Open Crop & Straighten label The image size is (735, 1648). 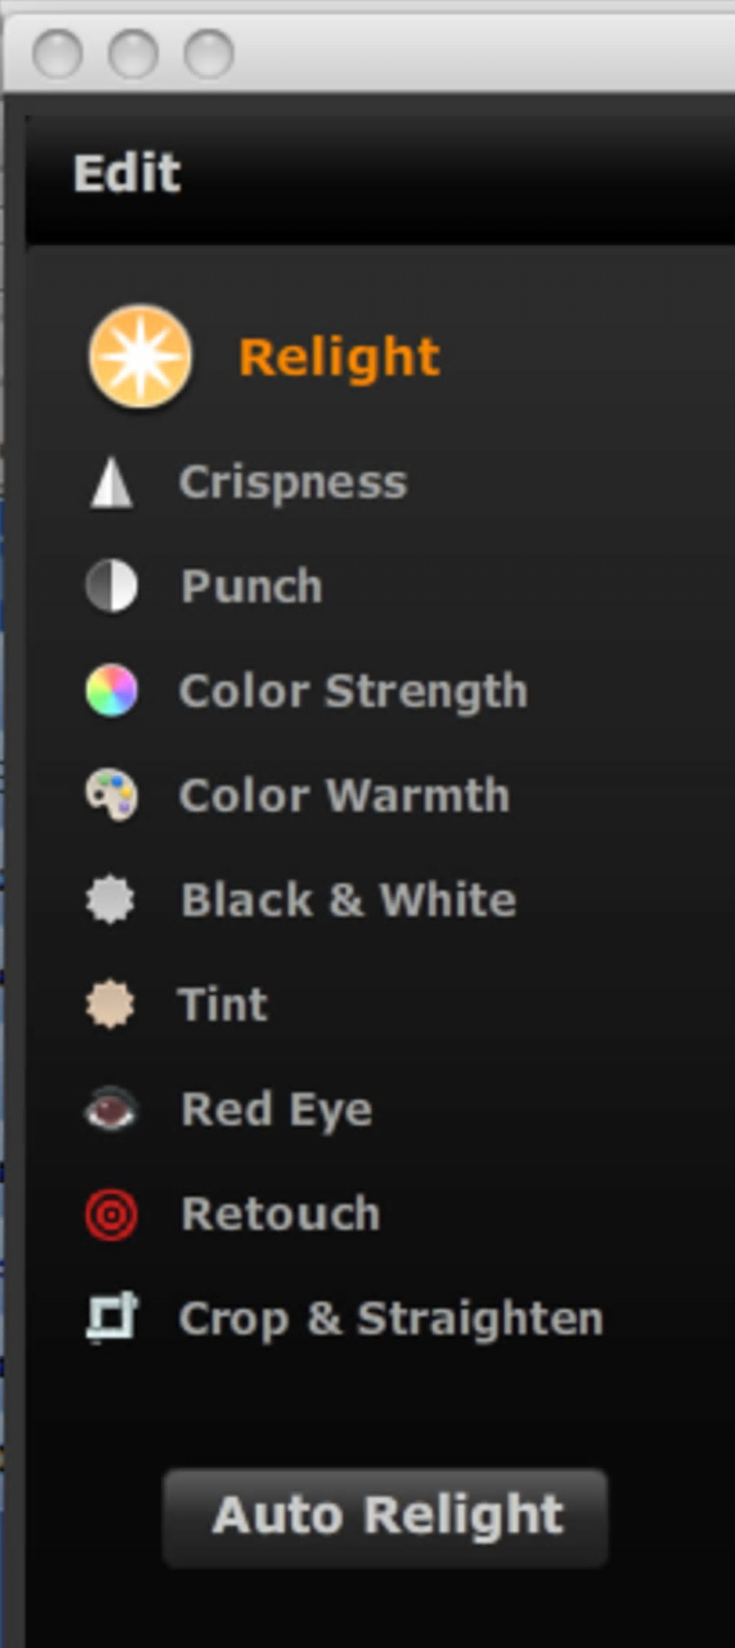coord(391,1318)
